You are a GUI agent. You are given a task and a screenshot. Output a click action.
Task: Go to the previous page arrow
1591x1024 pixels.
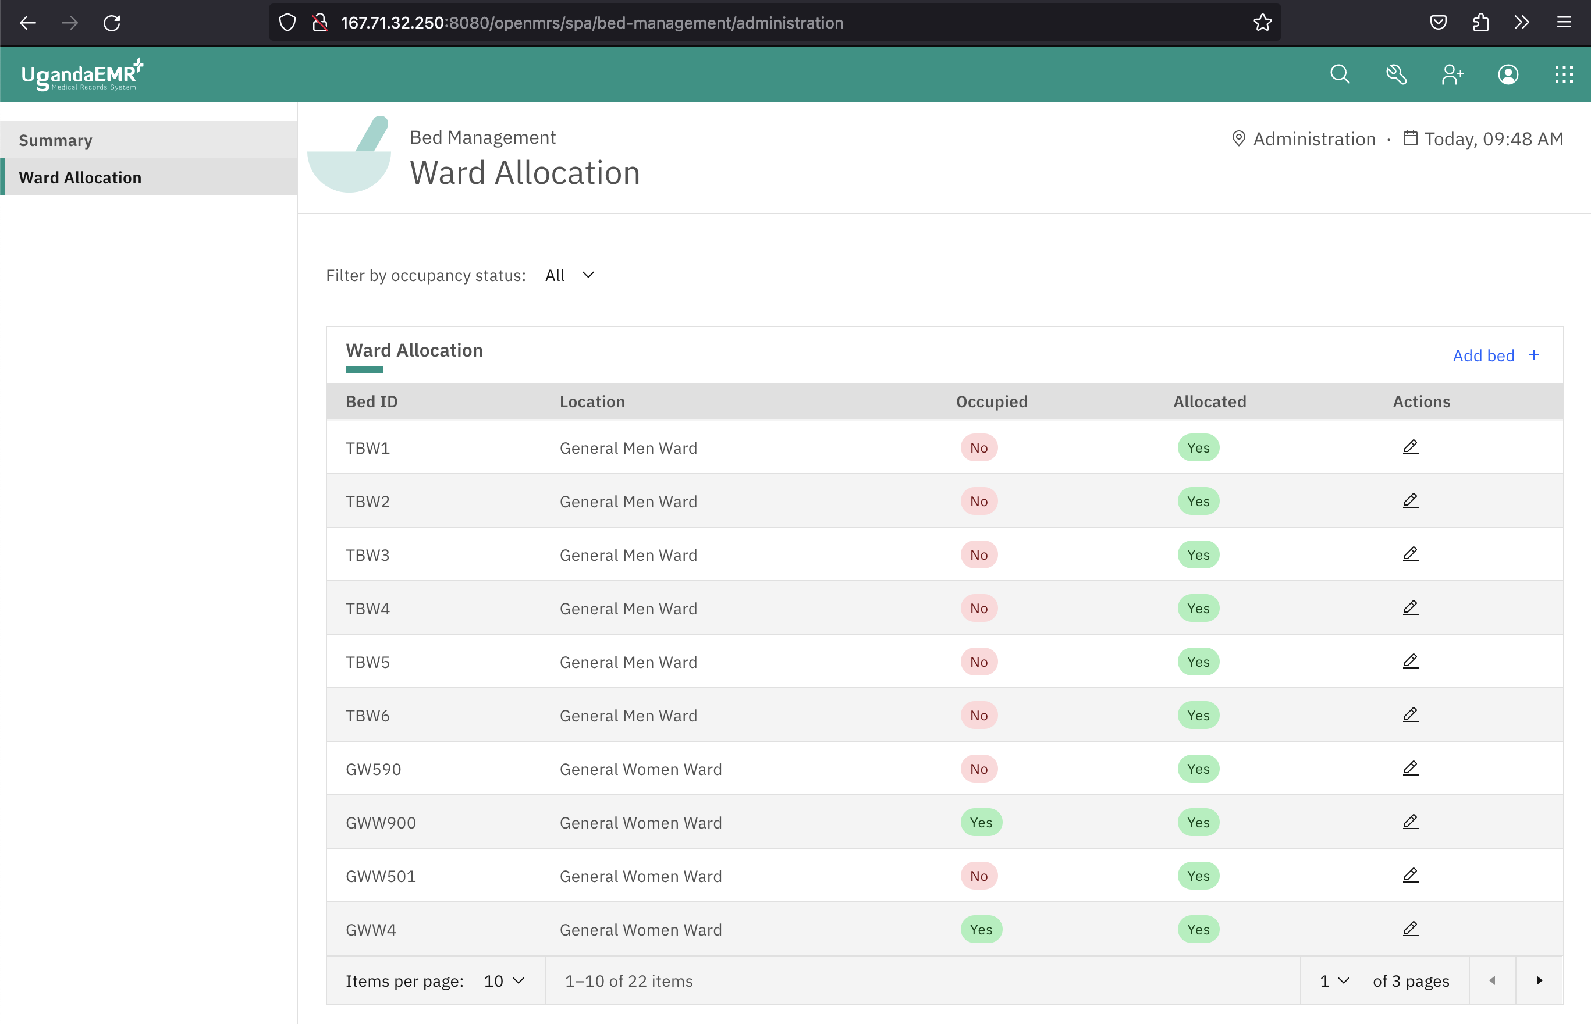click(x=1492, y=981)
